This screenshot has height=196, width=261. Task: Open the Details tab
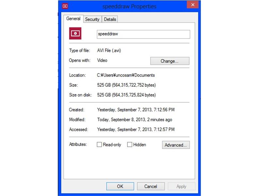pos(110,19)
